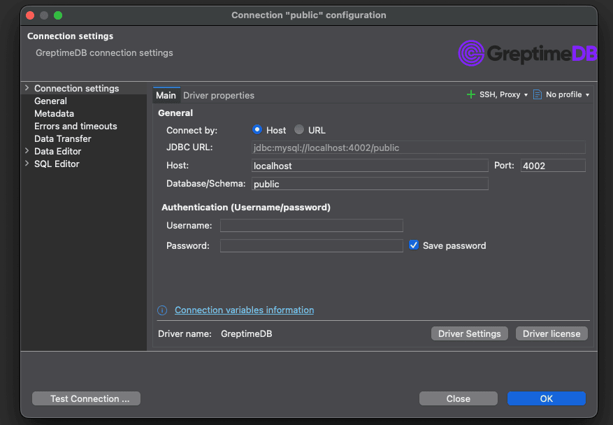Click the JDBC URL field
The height and width of the screenshot is (425, 613).
tap(418, 147)
